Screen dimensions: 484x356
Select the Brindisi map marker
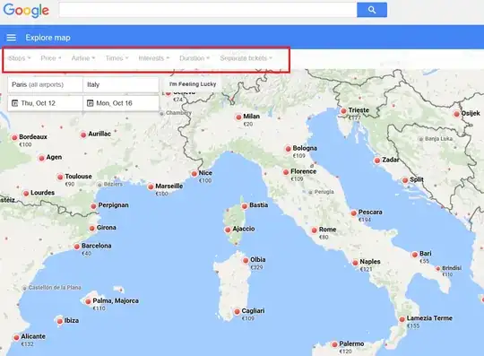tap(438, 269)
